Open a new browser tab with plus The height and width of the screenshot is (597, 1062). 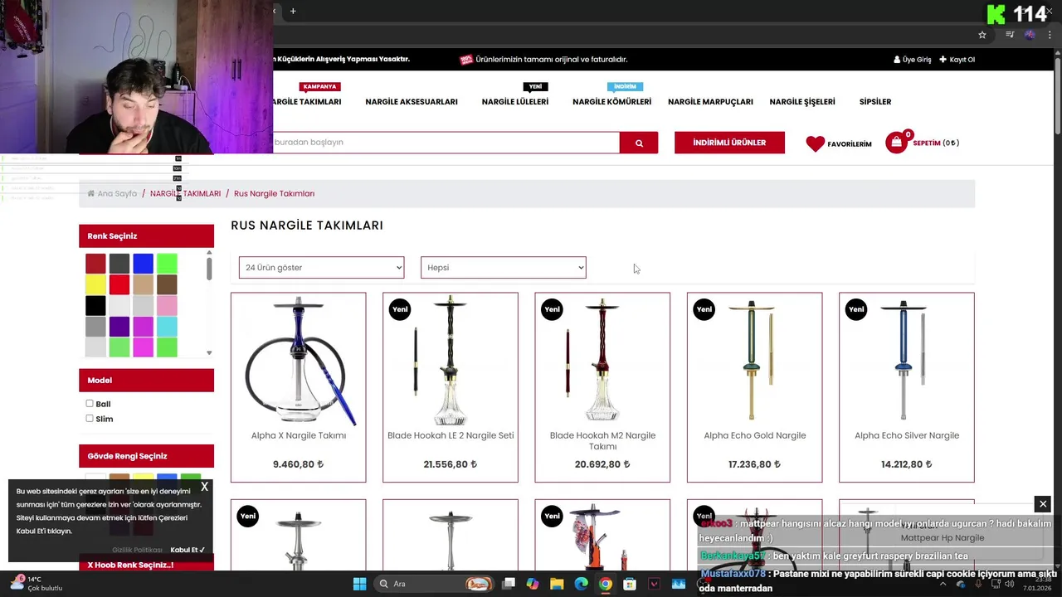(x=293, y=11)
